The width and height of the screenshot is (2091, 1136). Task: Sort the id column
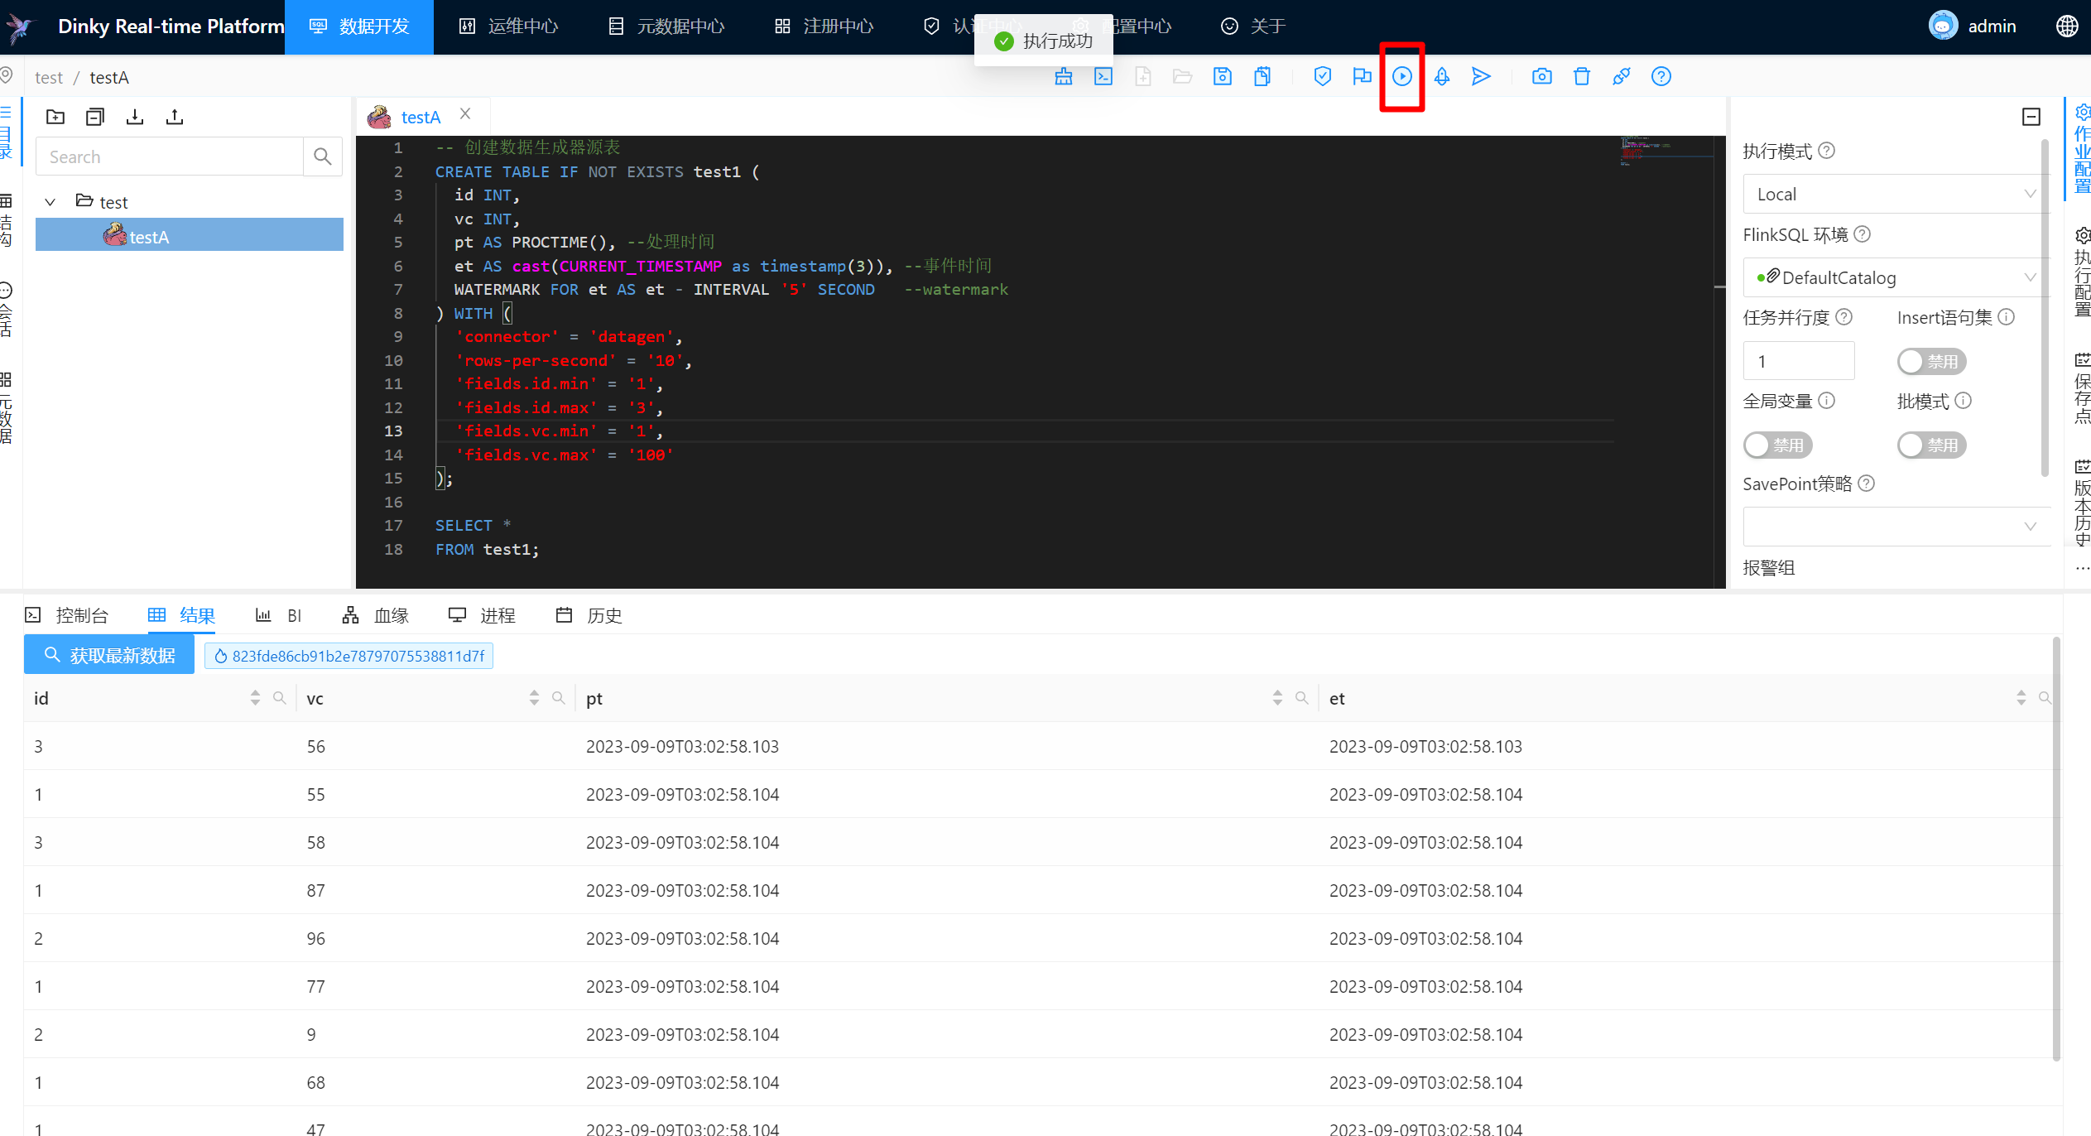click(255, 698)
